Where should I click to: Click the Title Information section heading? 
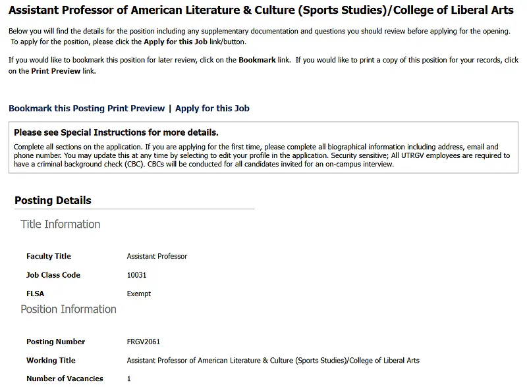click(x=61, y=224)
